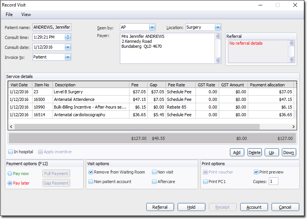Open the File menu

coord(9,15)
